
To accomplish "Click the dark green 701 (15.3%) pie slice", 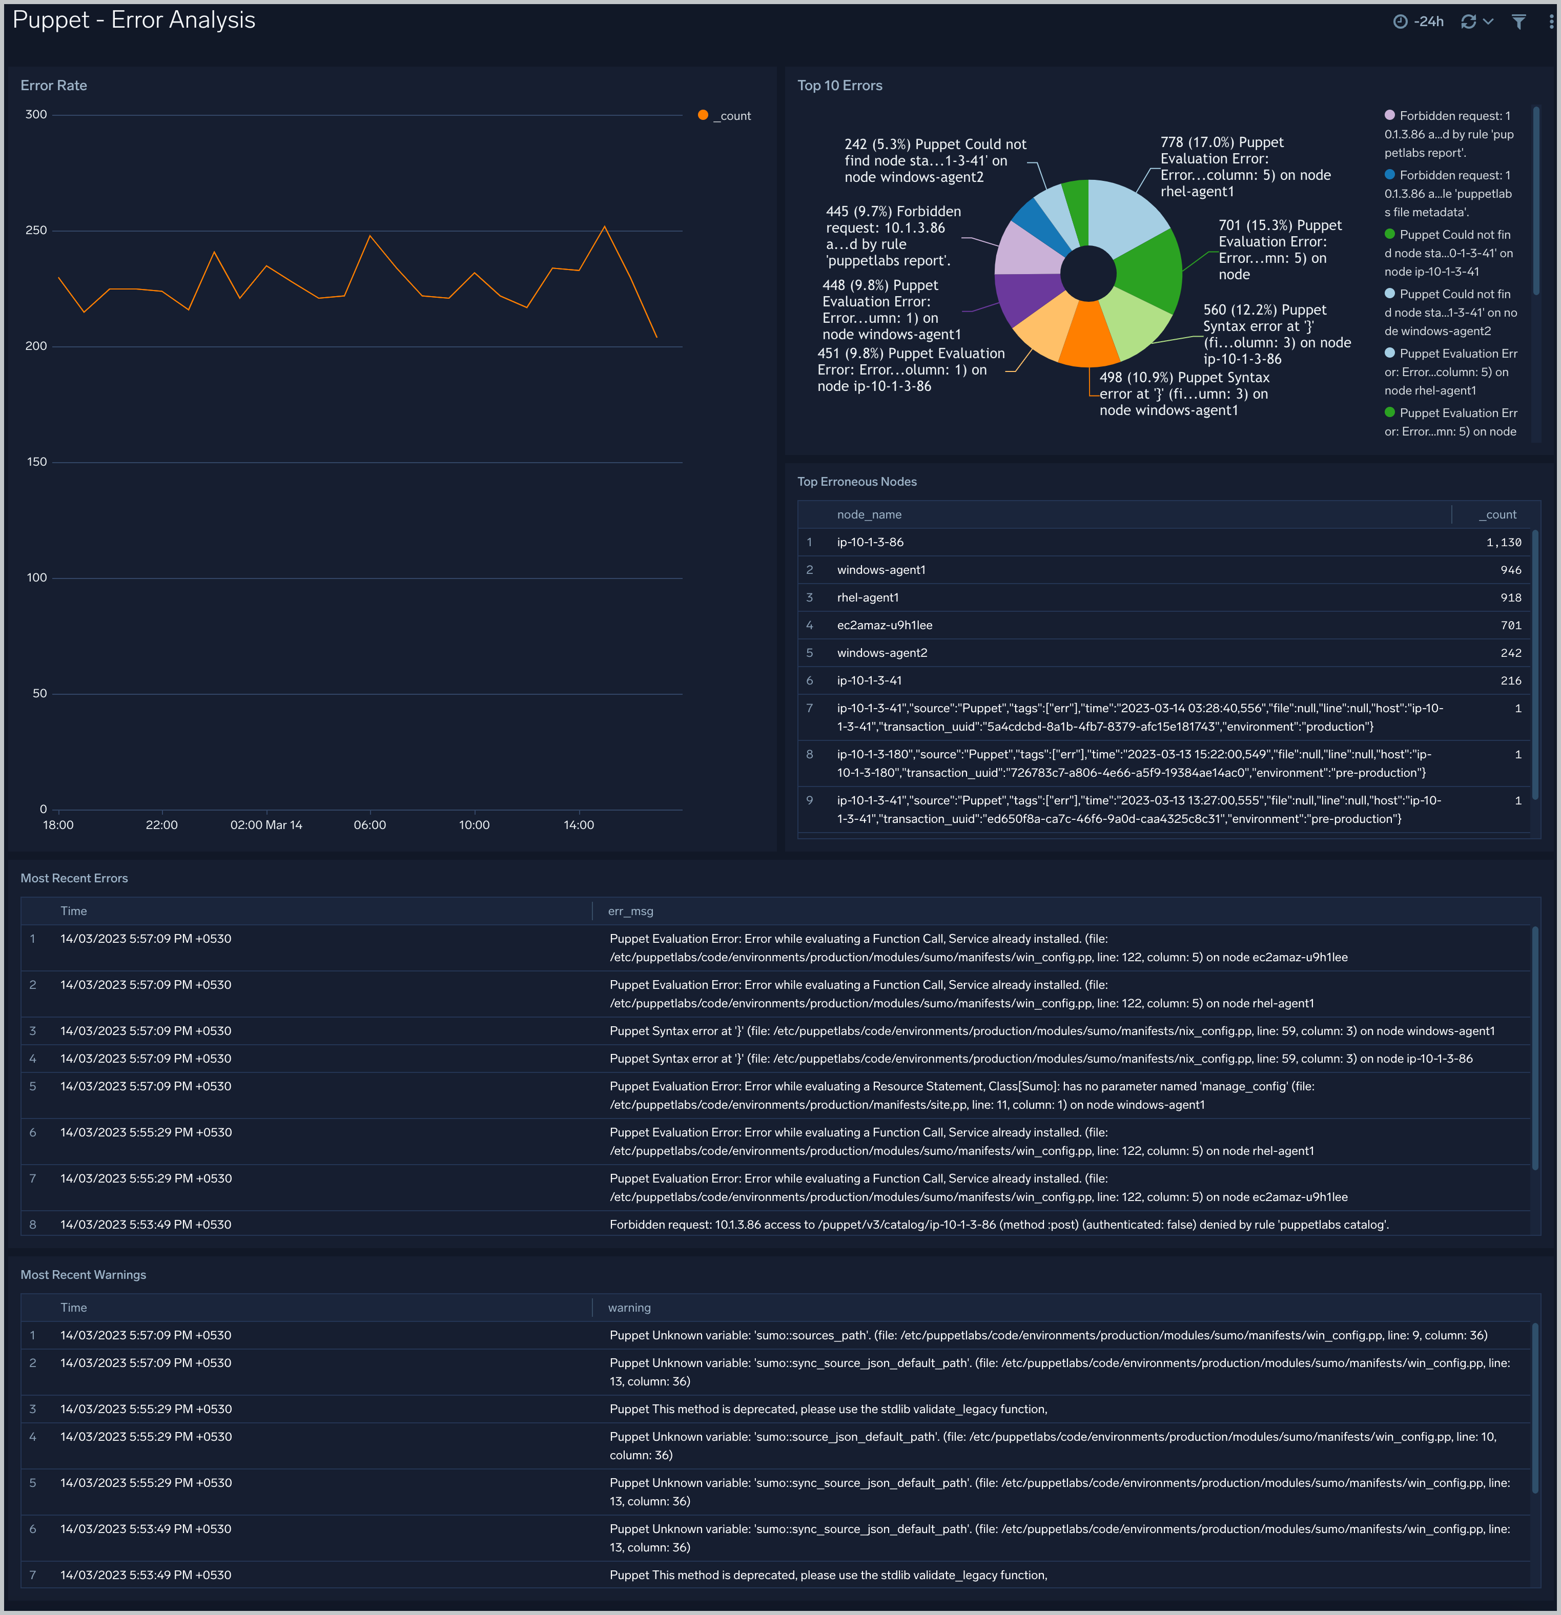I will pyautogui.click(x=1151, y=272).
